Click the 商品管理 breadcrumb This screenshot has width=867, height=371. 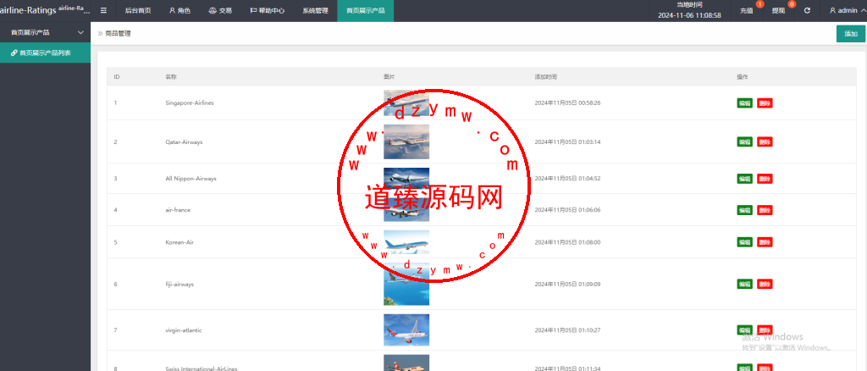118,34
